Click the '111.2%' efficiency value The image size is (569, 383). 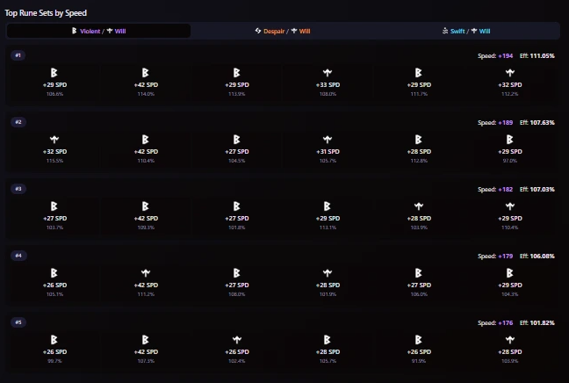pyautogui.click(x=146, y=294)
